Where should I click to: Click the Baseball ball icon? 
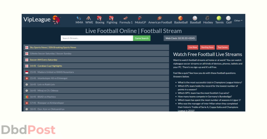[195, 18]
